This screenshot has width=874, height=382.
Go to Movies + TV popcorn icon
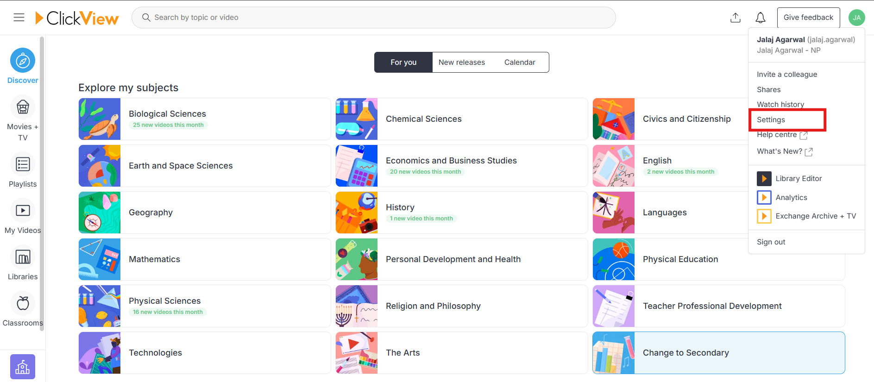pos(23,107)
